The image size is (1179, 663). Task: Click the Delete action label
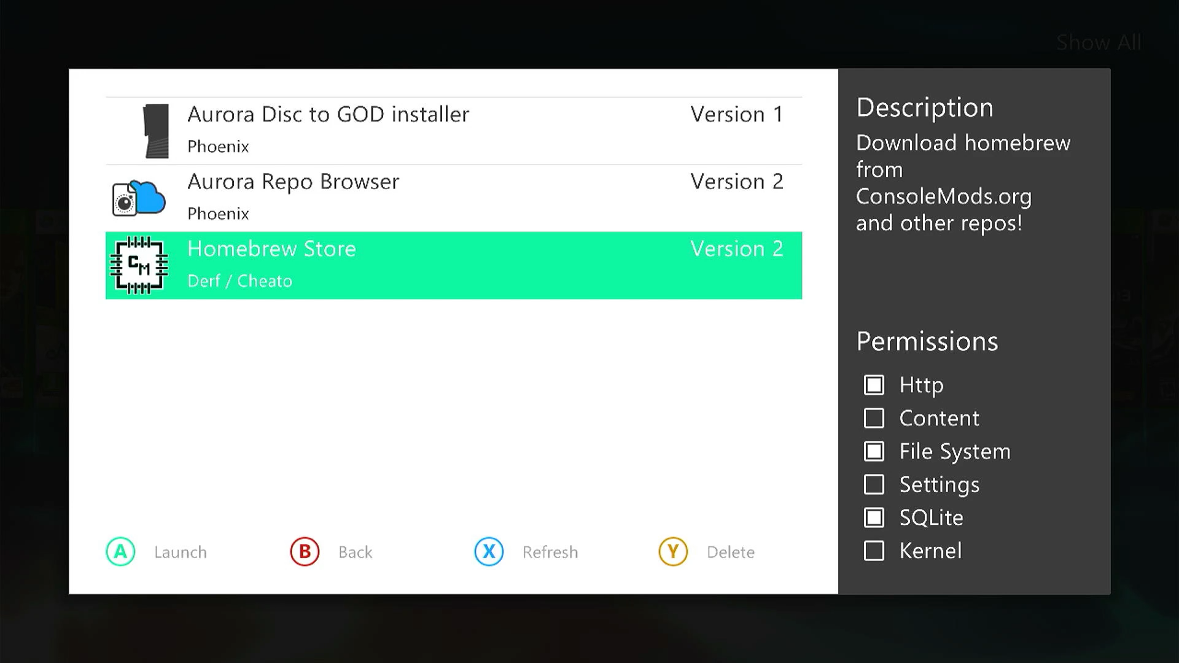730,551
